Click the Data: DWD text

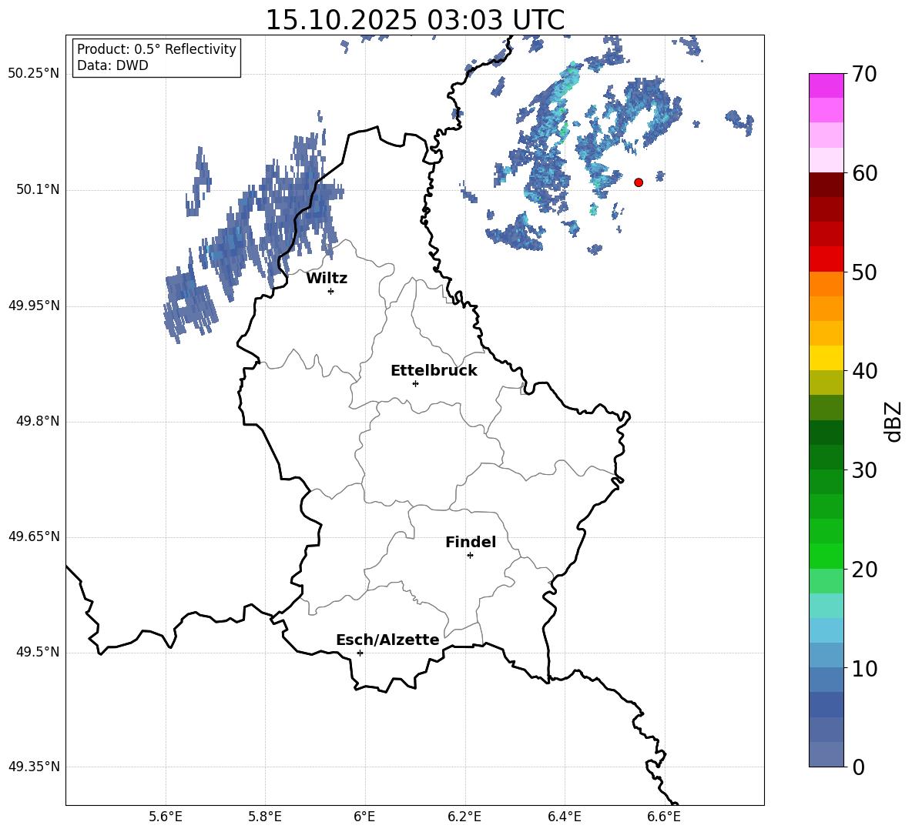[112, 65]
